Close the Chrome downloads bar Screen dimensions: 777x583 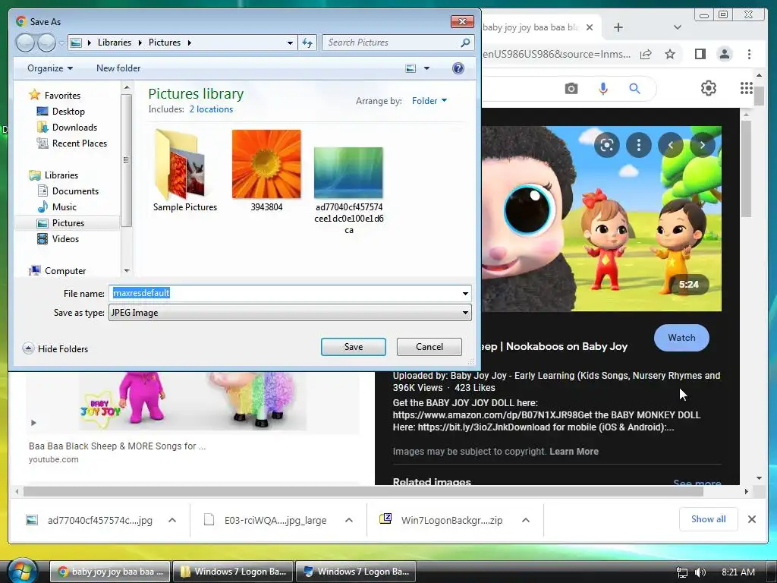point(752,519)
